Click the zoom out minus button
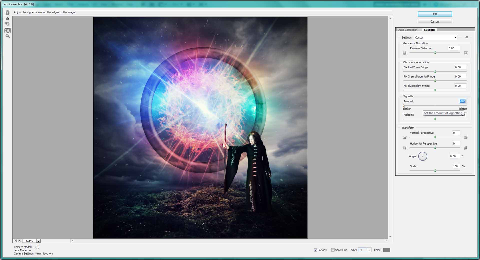 [x=15, y=241]
